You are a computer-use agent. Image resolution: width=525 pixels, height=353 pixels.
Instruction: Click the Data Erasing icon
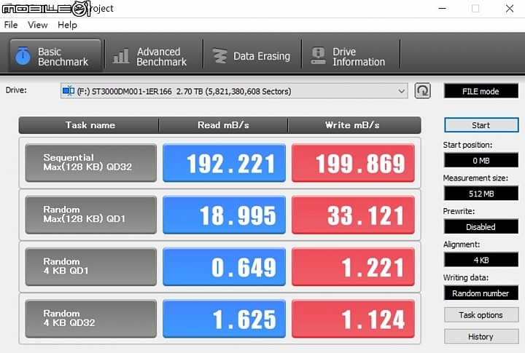219,56
